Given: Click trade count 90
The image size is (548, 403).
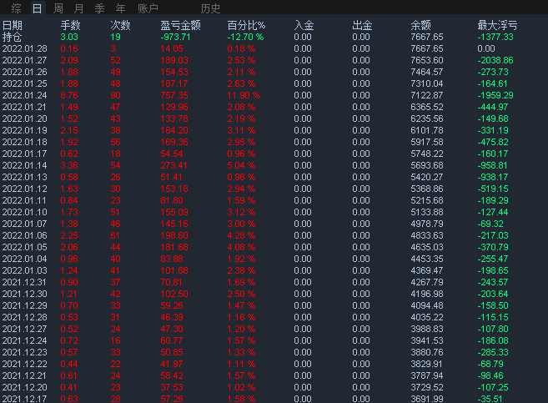Looking at the screenshot, I should pos(116,95).
